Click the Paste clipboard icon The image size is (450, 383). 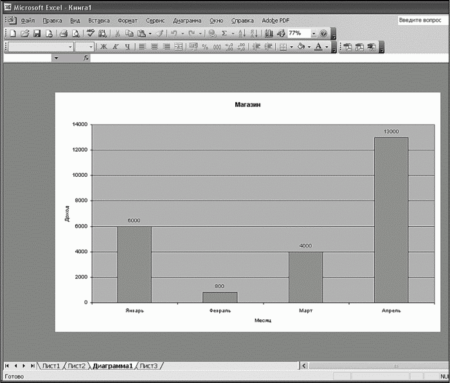141,33
